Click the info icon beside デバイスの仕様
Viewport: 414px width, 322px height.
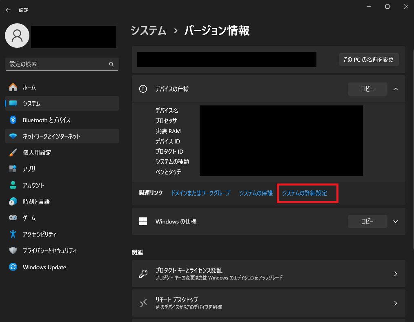(143, 89)
